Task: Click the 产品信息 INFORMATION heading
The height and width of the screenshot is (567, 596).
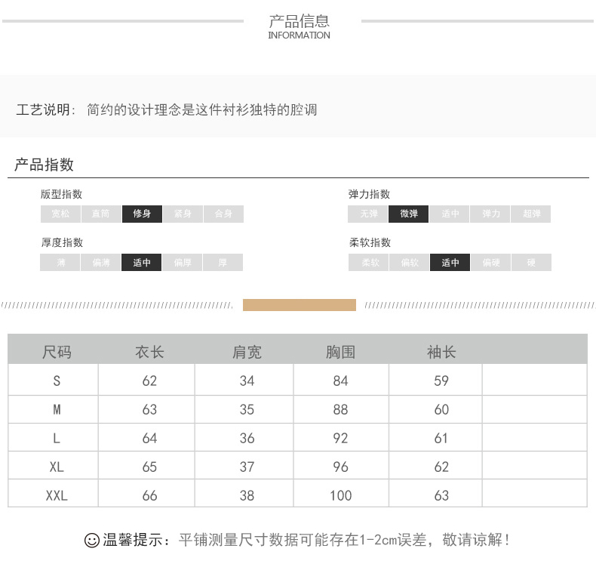Action: pyautogui.click(x=300, y=26)
